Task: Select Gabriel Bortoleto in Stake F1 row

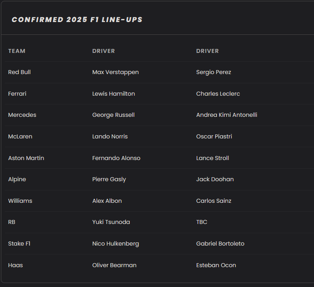Action: point(220,244)
